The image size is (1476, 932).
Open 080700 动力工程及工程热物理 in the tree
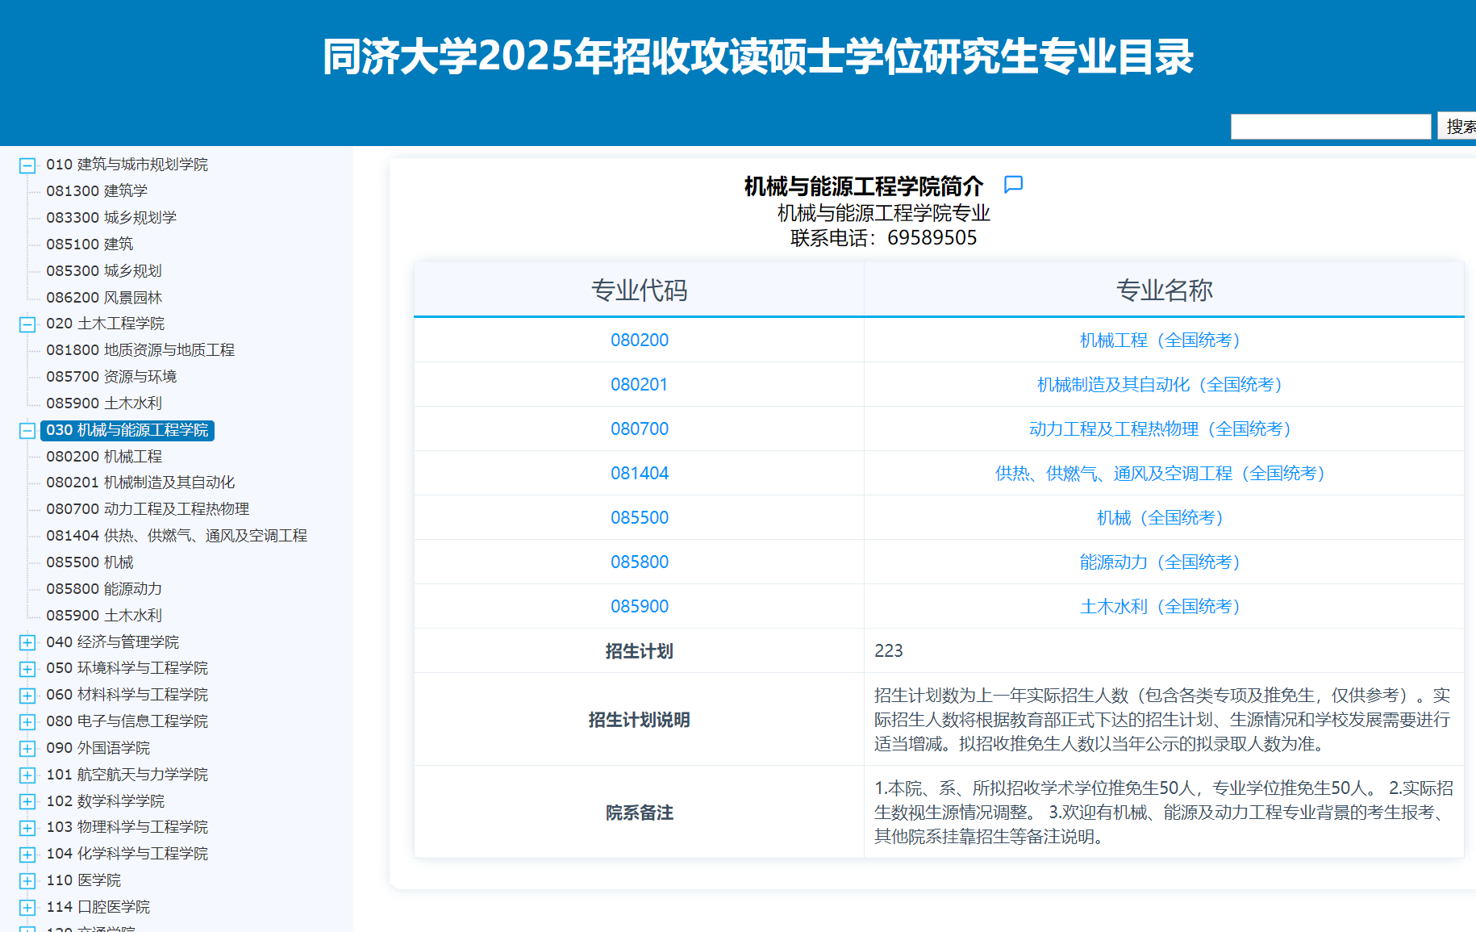(148, 509)
